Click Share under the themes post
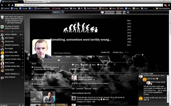The image size is (171, 106). coord(95,89)
